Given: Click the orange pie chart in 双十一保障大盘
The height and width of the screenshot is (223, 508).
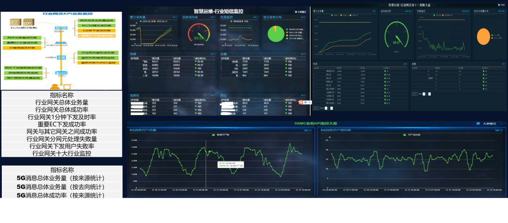Looking at the screenshot, I should tap(484, 37).
